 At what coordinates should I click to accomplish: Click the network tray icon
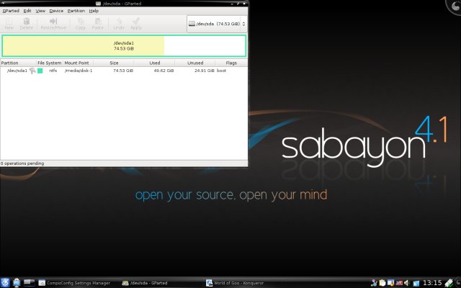(374, 283)
